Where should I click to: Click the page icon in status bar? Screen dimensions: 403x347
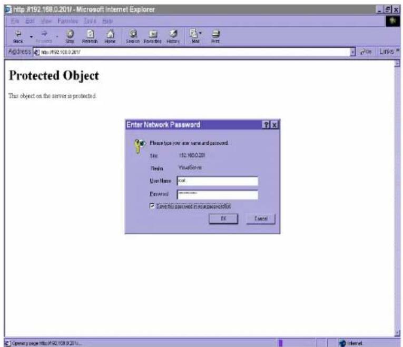pyautogui.click(x=8, y=343)
